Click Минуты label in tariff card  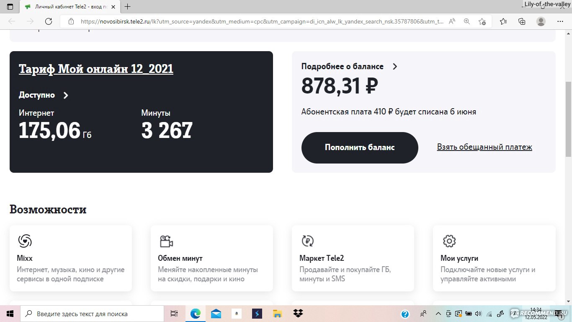pos(156,113)
